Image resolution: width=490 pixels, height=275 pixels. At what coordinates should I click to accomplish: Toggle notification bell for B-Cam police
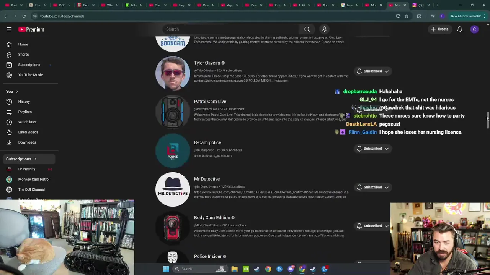[359, 149]
